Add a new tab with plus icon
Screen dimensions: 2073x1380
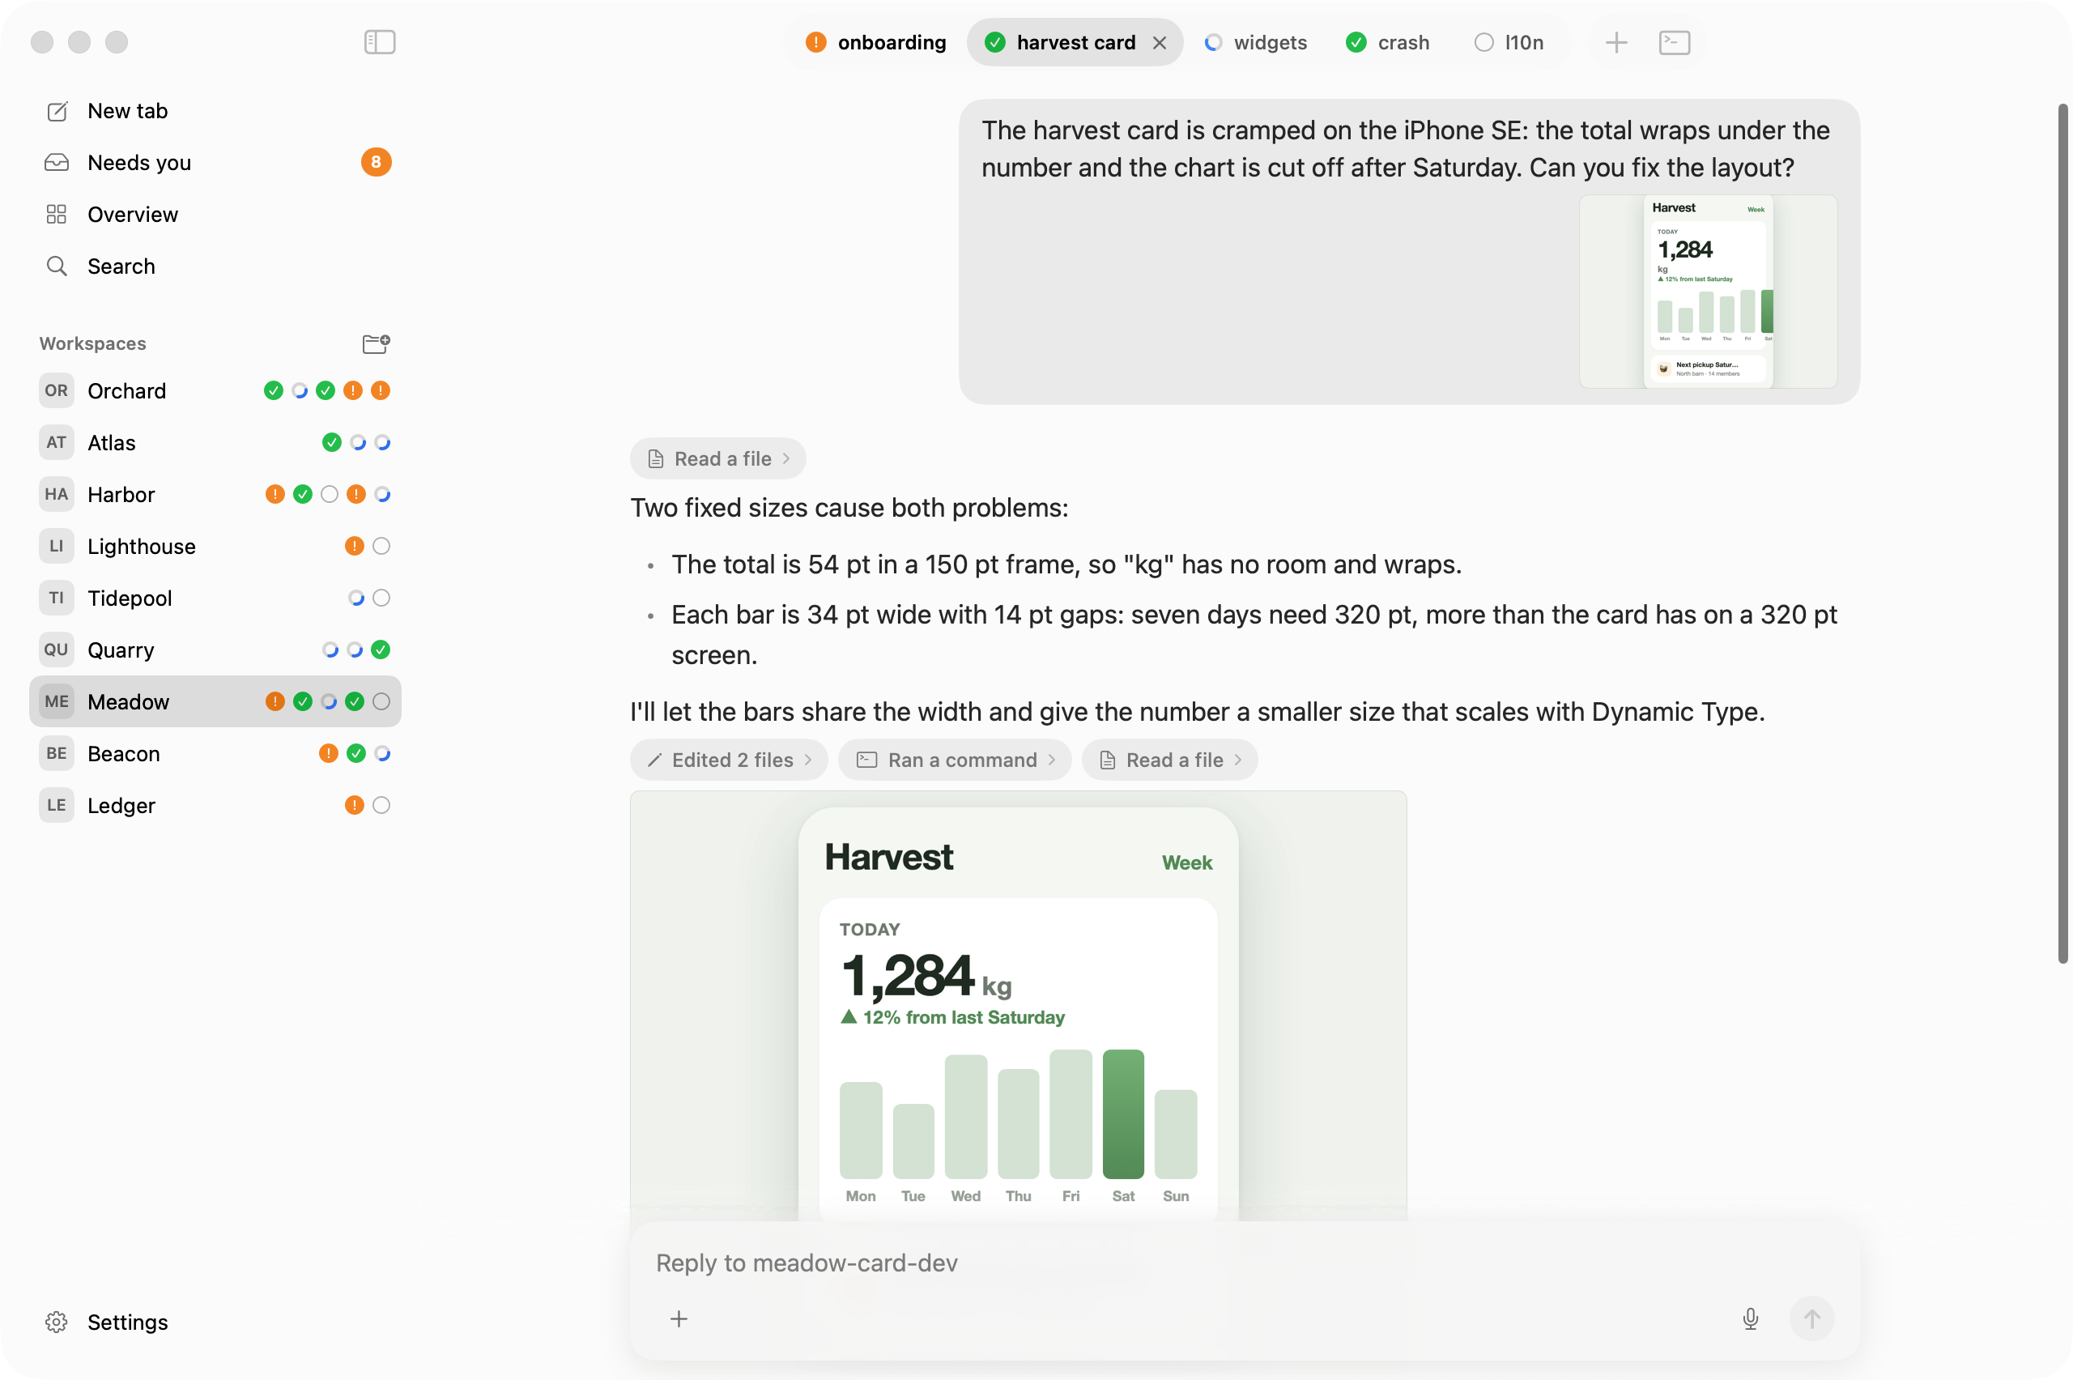tap(1615, 42)
